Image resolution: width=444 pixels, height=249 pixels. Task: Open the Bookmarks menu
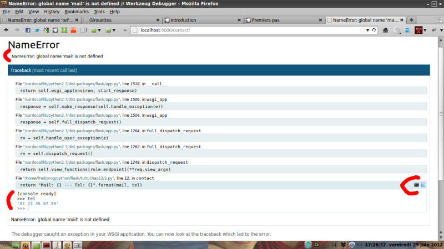pos(76,12)
